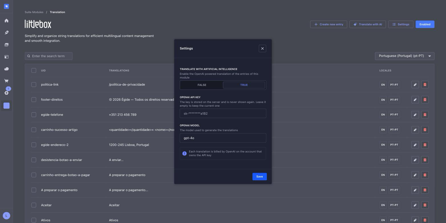Open the Portuguese (Portugal) locale dropdown
Screen dimensions: 446x223
click(x=405, y=56)
